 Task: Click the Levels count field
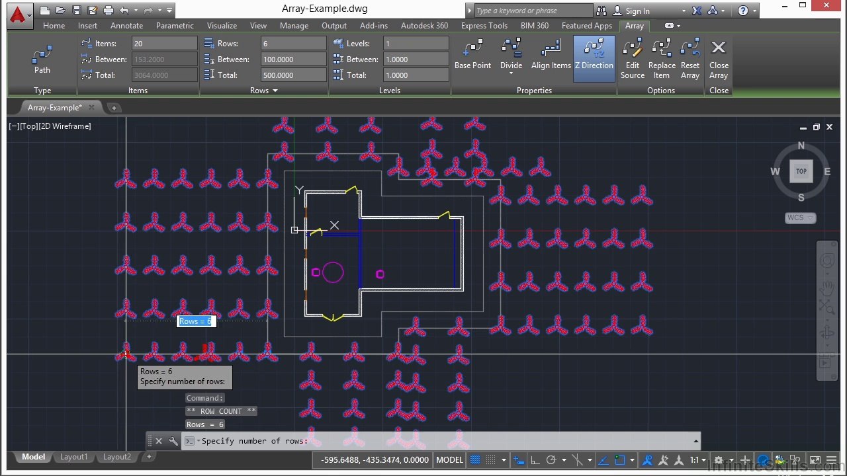coord(416,44)
